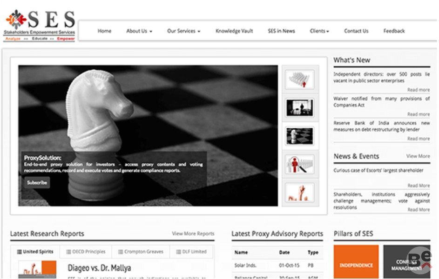Select the chess knight slide thumbnail
Image resolution: width=439 pixels, height=279 pixels.
[x=299, y=136]
